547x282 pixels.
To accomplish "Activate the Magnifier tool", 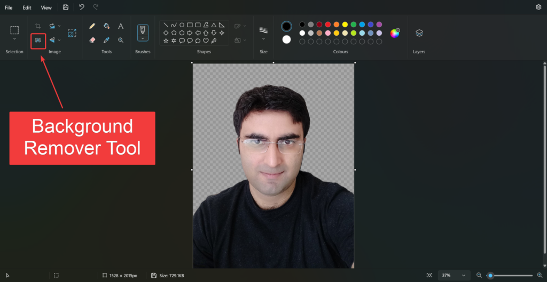I will tap(121, 40).
